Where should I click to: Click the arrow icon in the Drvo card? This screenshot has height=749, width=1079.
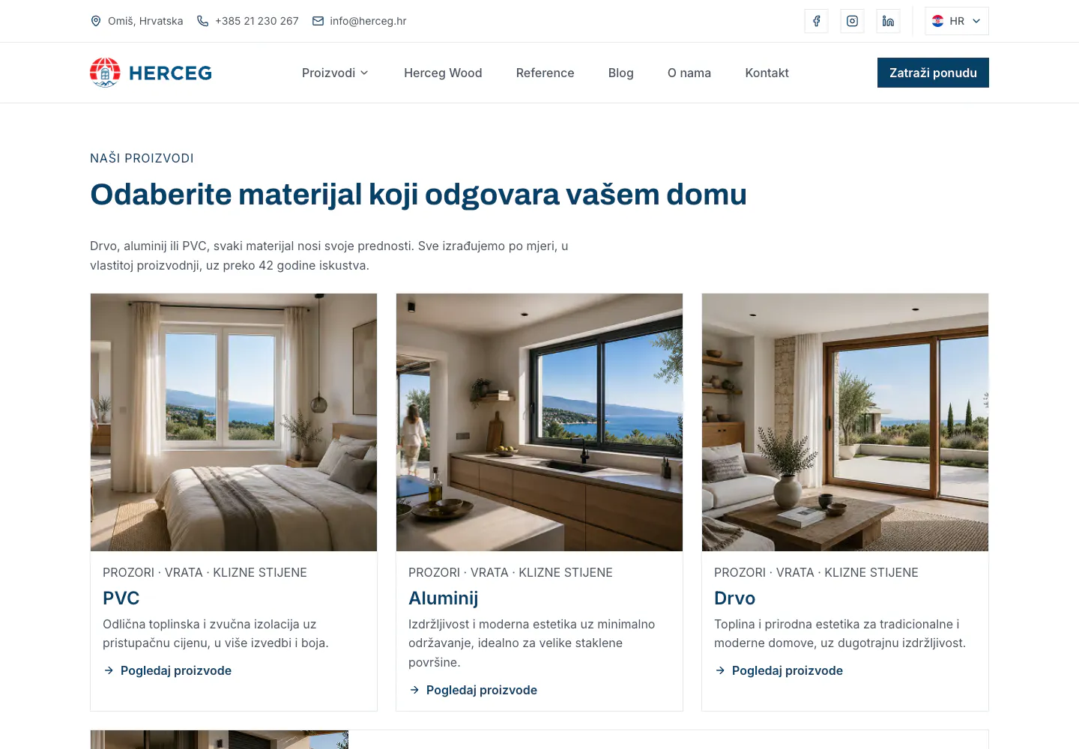coord(720,670)
